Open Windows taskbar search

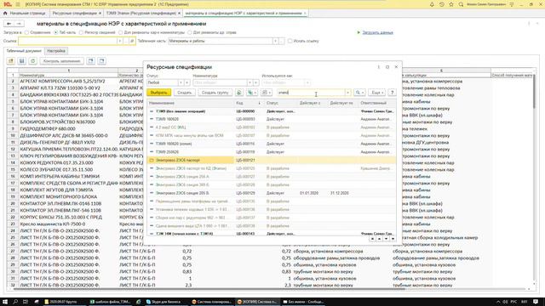pos(15,302)
